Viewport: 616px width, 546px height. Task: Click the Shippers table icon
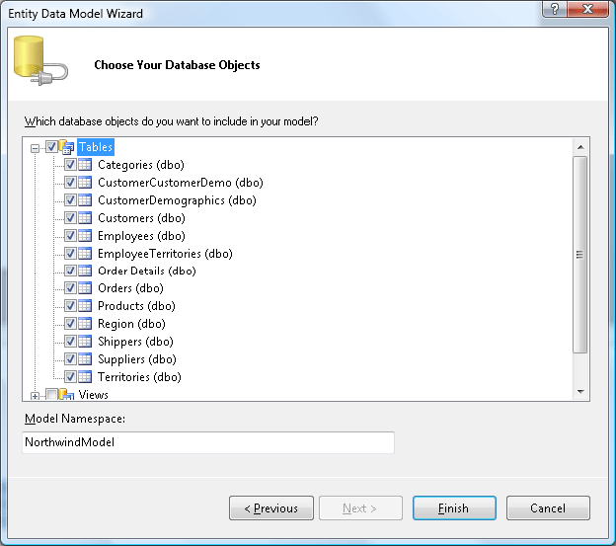85,341
